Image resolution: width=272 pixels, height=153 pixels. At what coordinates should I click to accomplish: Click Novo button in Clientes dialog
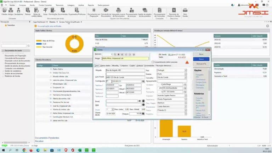point(201,54)
